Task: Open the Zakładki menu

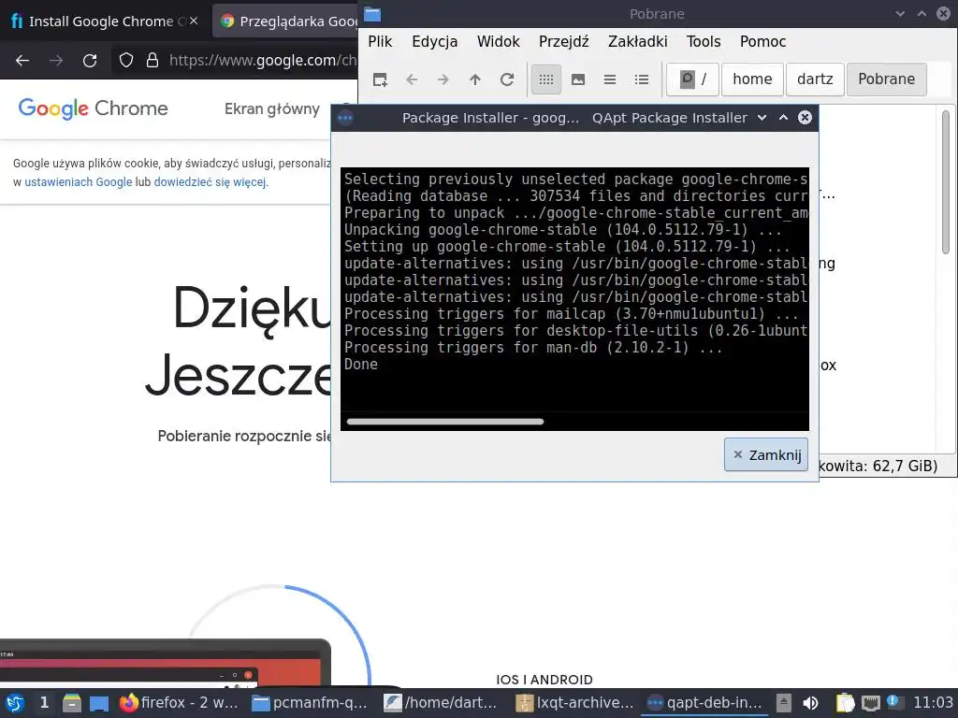Action: (637, 41)
